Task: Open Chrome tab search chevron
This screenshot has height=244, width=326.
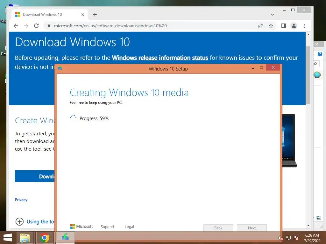Action: click(273, 15)
